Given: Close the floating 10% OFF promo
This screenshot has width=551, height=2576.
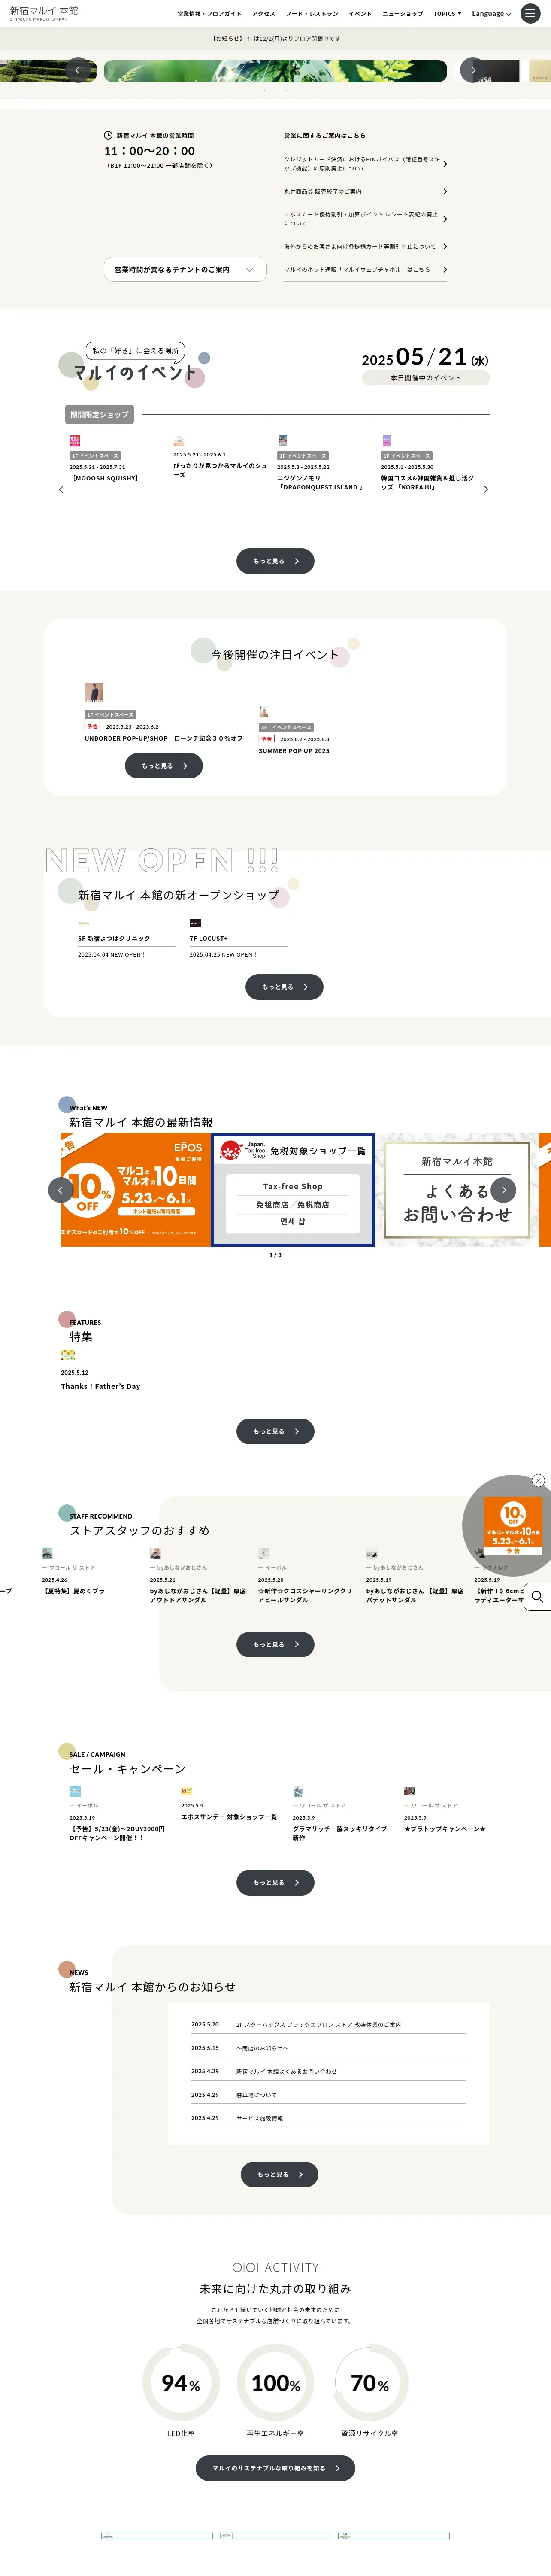Looking at the screenshot, I should coord(538,1481).
